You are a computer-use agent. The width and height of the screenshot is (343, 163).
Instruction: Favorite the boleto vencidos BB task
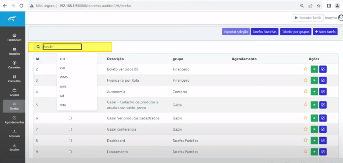tap(306, 69)
